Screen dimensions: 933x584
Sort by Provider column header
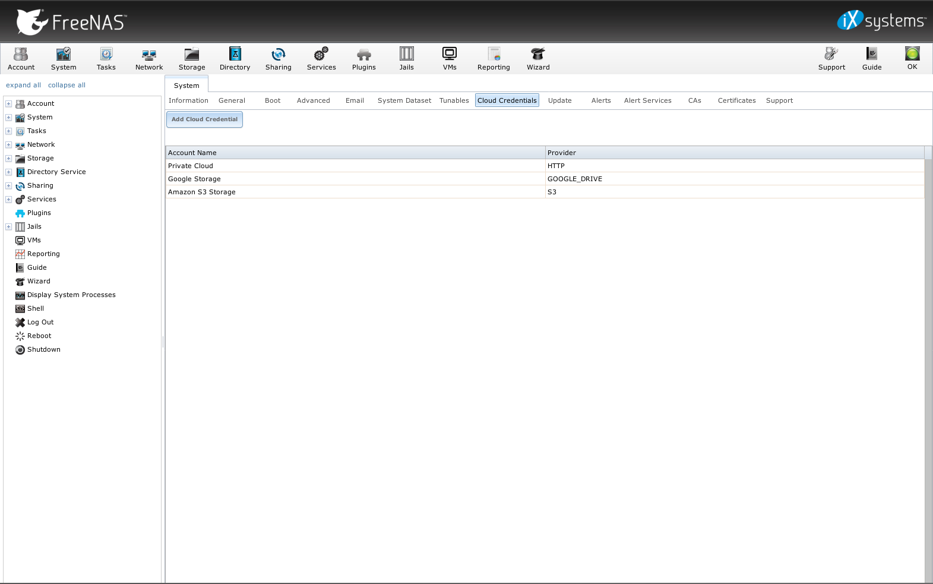click(735, 153)
